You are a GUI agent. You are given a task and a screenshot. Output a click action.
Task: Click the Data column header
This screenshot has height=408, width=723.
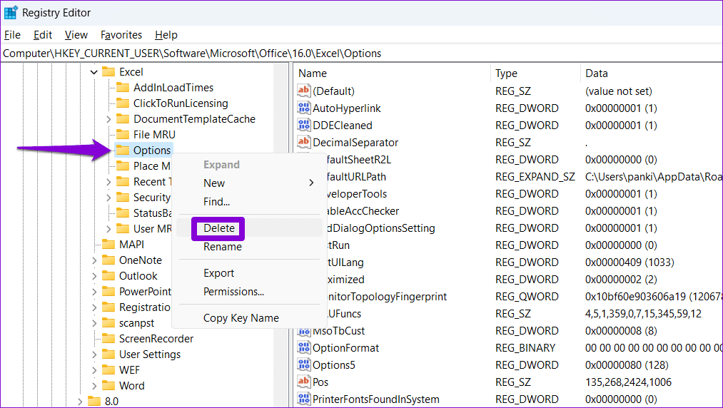(x=651, y=73)
